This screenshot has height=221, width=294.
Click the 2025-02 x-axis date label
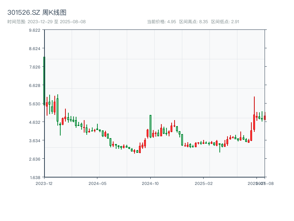point(204,183)
